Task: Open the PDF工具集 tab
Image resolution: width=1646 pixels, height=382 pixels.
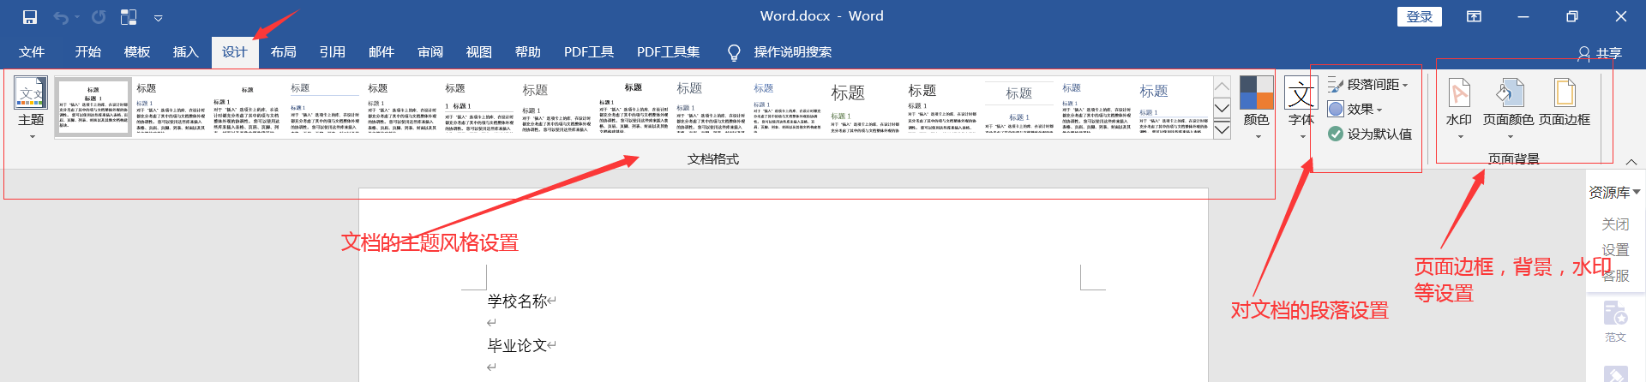Action: coord(669,52)
